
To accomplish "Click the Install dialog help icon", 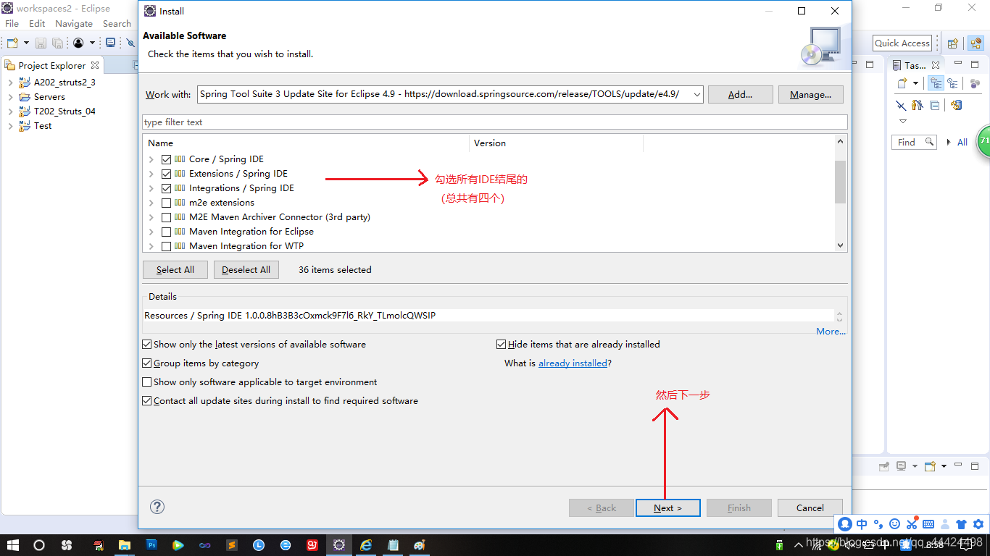I will pyautogui.click(x=157, y=507).
